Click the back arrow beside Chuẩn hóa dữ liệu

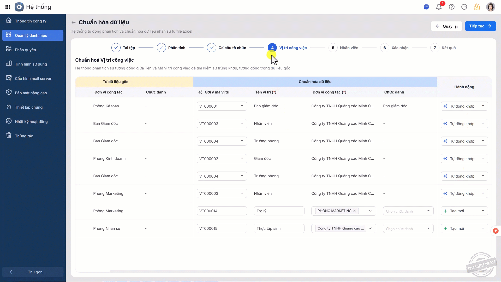[x=74, y=22]
